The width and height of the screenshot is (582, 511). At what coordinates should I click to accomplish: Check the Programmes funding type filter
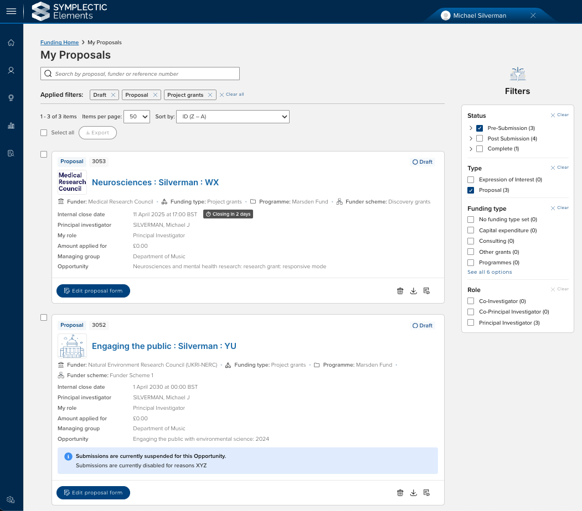click(471, 262)
